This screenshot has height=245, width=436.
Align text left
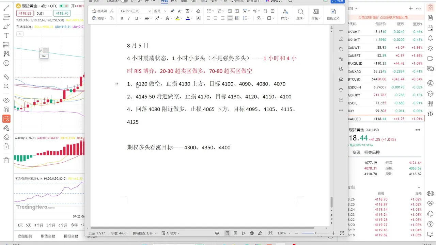(x=208, y=18)
